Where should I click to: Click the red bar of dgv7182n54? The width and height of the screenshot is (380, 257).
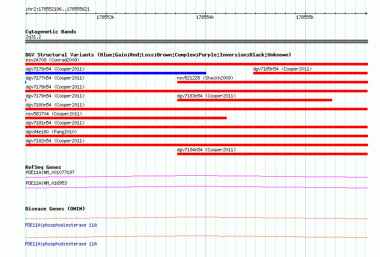pos(196,145)
